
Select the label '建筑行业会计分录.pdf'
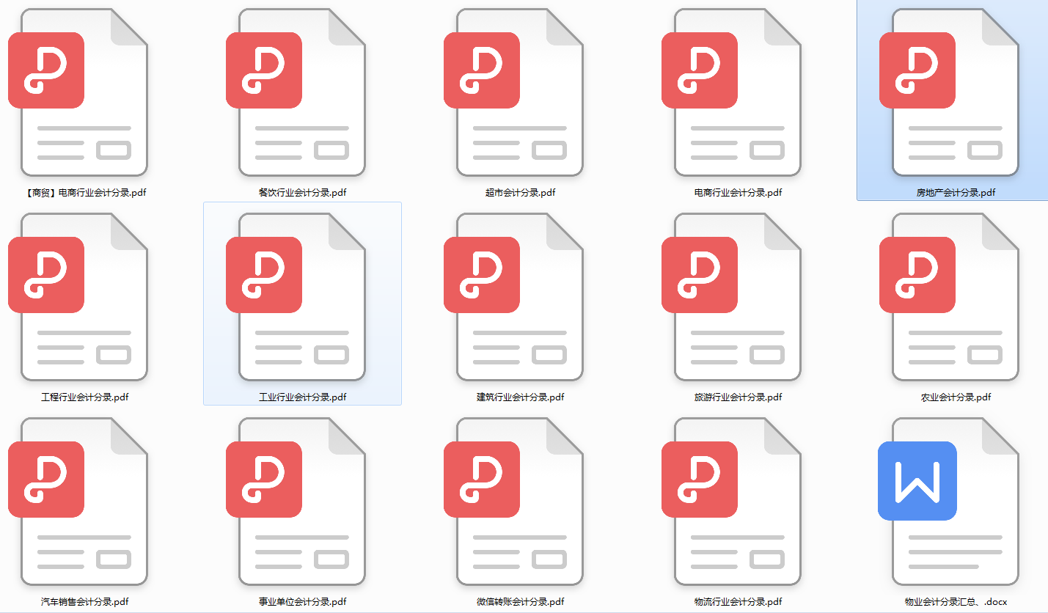[x=521, y=397]
